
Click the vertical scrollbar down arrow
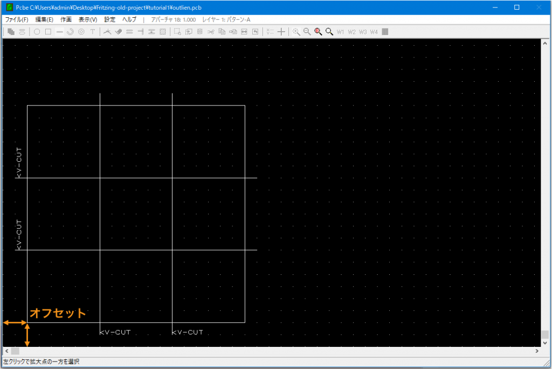click(545, 343)
